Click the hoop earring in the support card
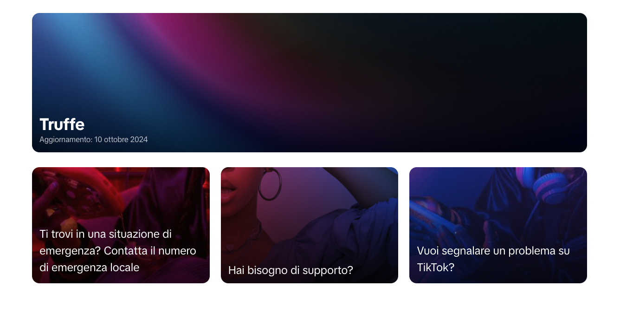Screen dimensions: 620x313 [270, 184]
